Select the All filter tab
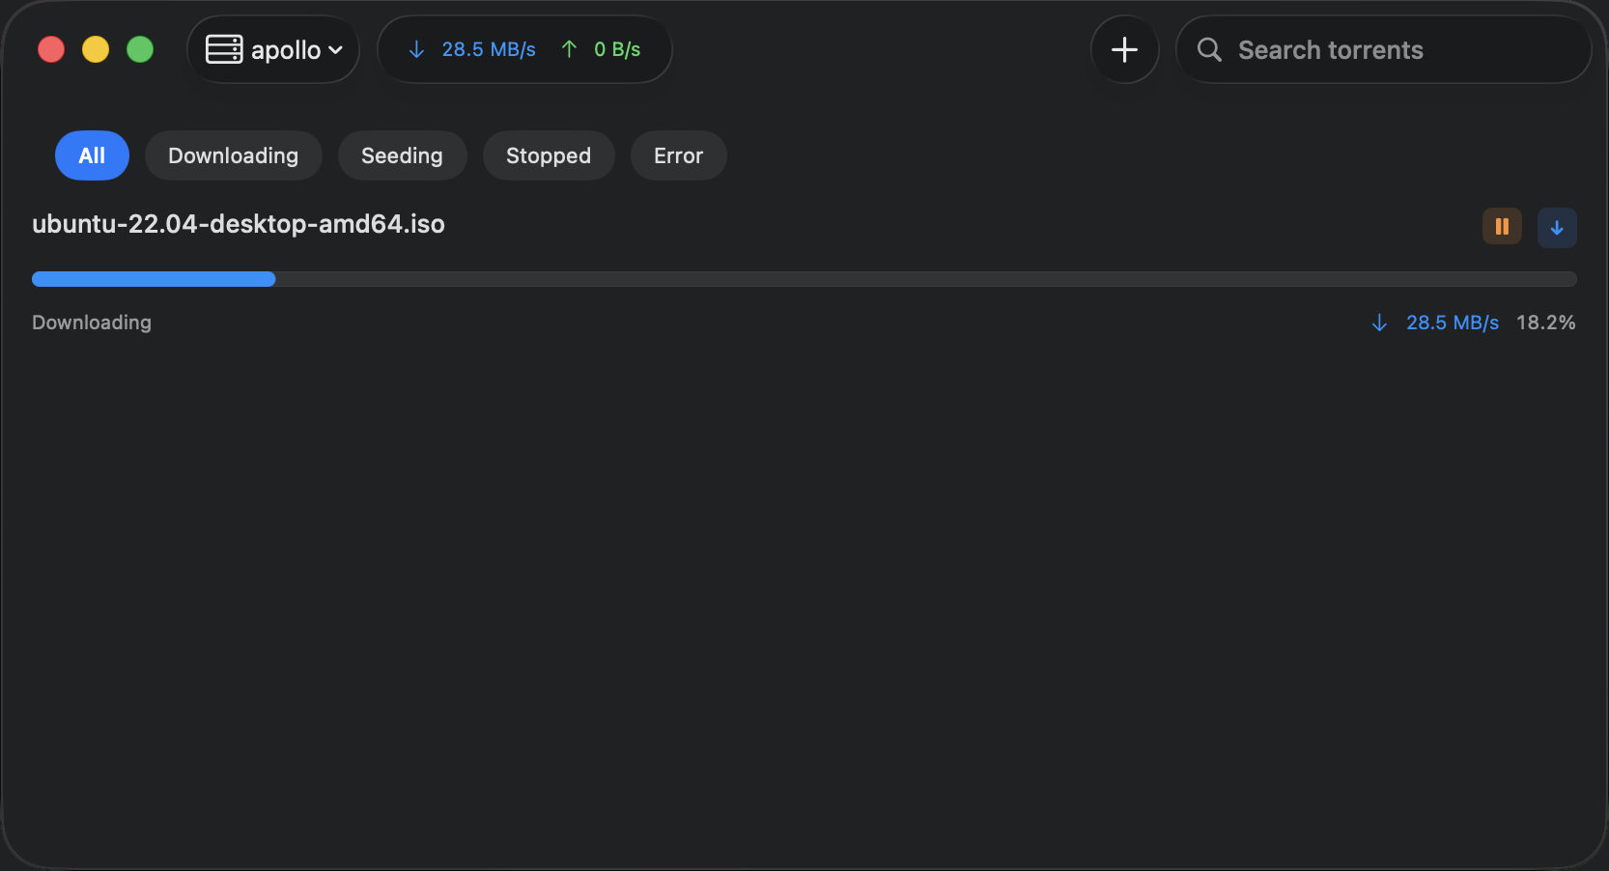The height and width of the screenshot is (871, 1609). (x=92, y=155)
